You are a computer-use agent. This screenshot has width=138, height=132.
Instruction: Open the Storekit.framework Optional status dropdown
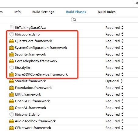114,81
